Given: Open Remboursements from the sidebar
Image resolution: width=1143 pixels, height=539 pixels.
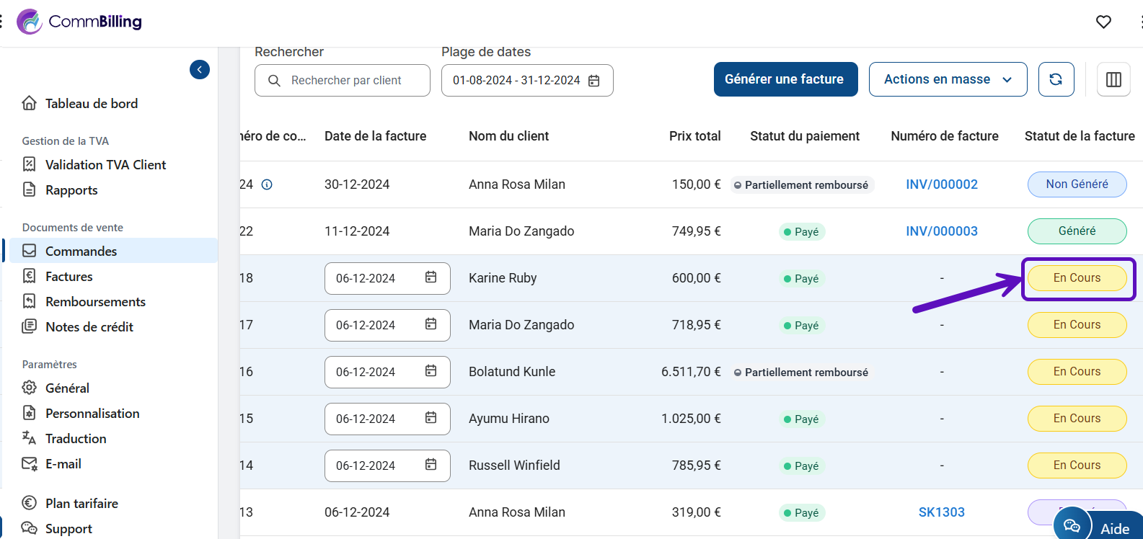Looking at the screenshot, I should [95, 302].
